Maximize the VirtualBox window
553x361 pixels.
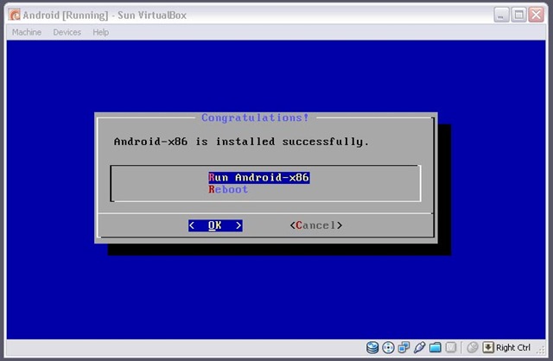click(x=518, y=15)
